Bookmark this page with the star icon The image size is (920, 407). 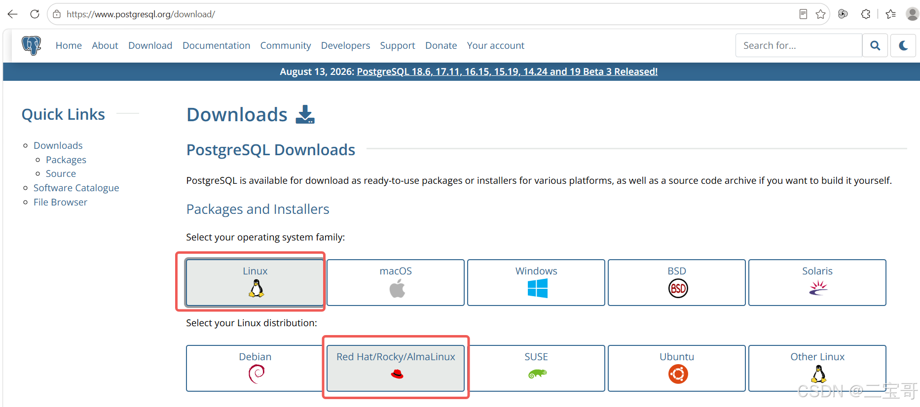[x=820, y=14]
